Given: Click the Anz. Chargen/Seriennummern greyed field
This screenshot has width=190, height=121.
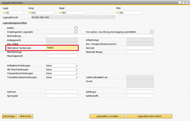Looking at the screenshot, I should pos(140,44).
